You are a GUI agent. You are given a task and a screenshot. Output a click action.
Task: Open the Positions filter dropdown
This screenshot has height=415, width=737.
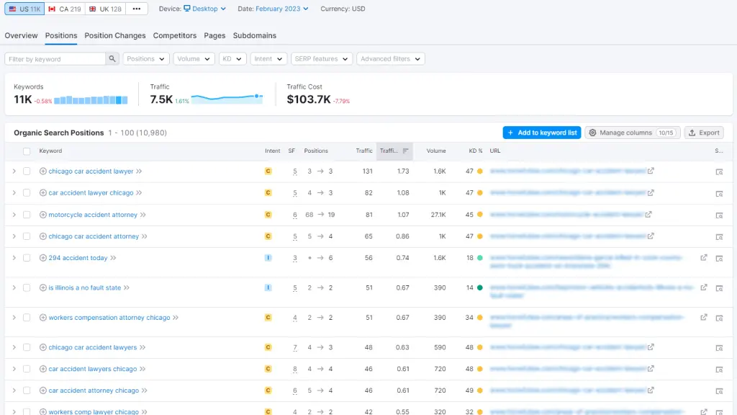[145, 59]
